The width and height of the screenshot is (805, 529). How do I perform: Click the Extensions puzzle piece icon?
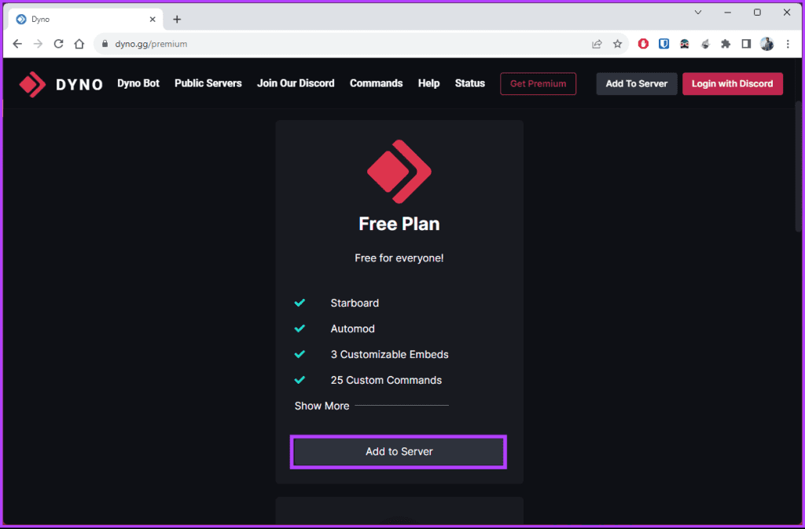click(726, 45)
